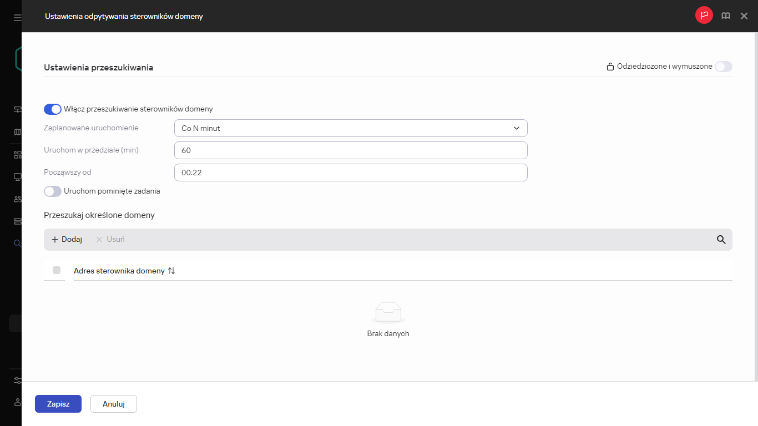Open the hamburger menu in left sidebar
This screenshot has height=426, width=758.
(18, 18)
